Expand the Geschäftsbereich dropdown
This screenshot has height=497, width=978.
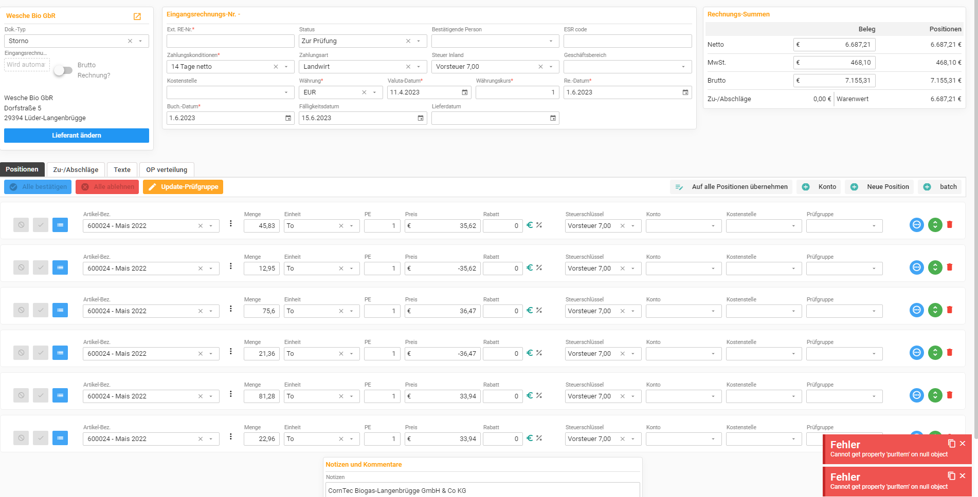click(x=683, y=67)
